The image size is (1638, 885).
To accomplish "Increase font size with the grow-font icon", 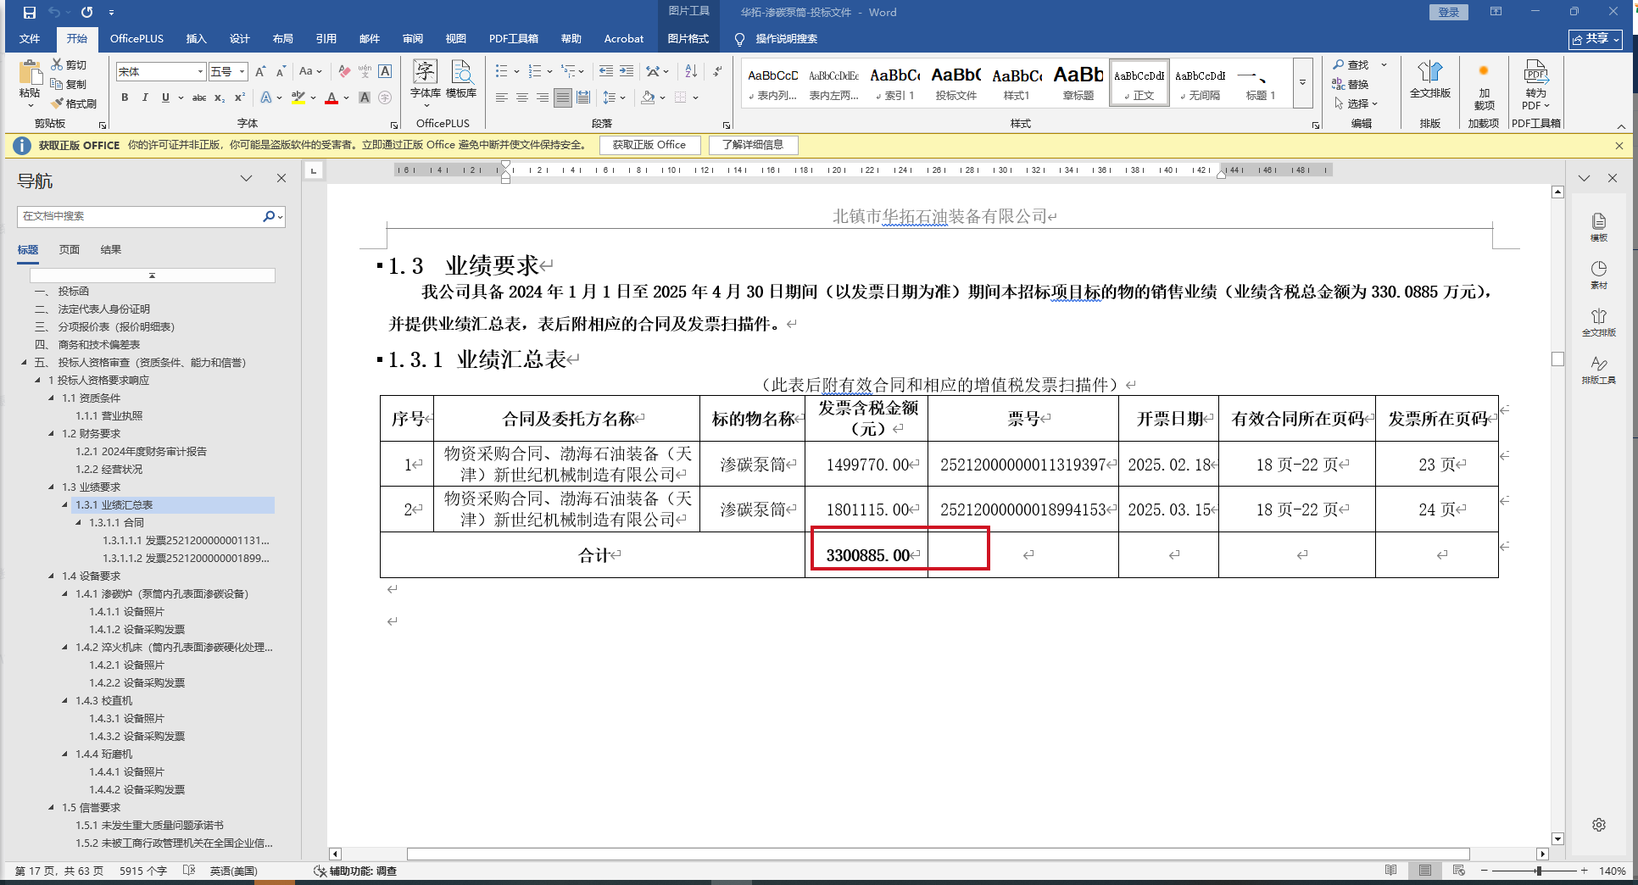I will [260, 71].
